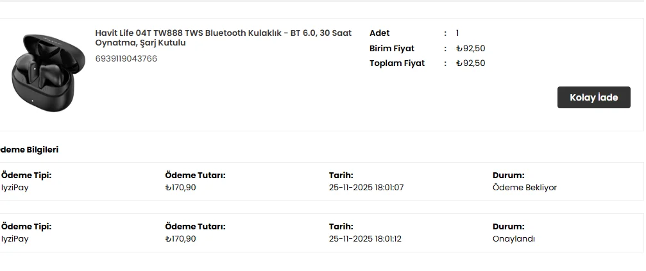The height and width of the screenshot is (271, 646).
Task: Click the timestamp 25-11-2025 18:01:12
Action: point(365,239)
